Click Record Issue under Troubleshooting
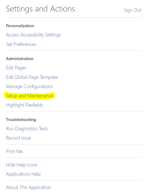 pyautogui.click(x=18, y=138)
